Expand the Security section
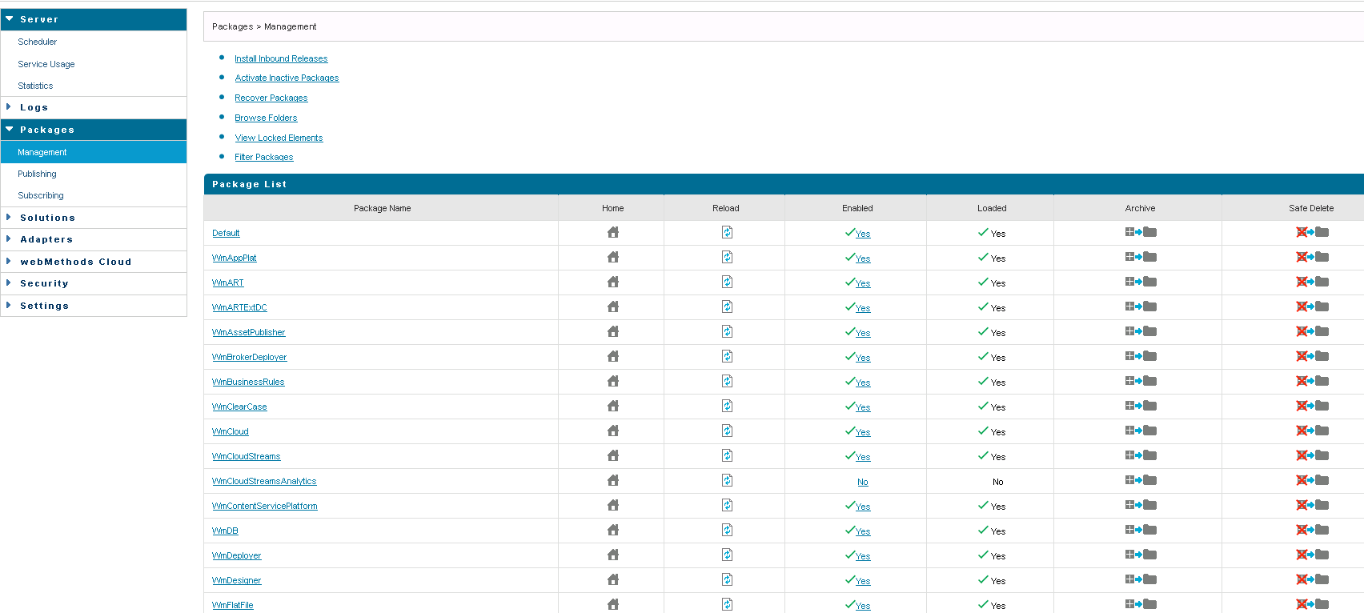 (x=94, y=283)
